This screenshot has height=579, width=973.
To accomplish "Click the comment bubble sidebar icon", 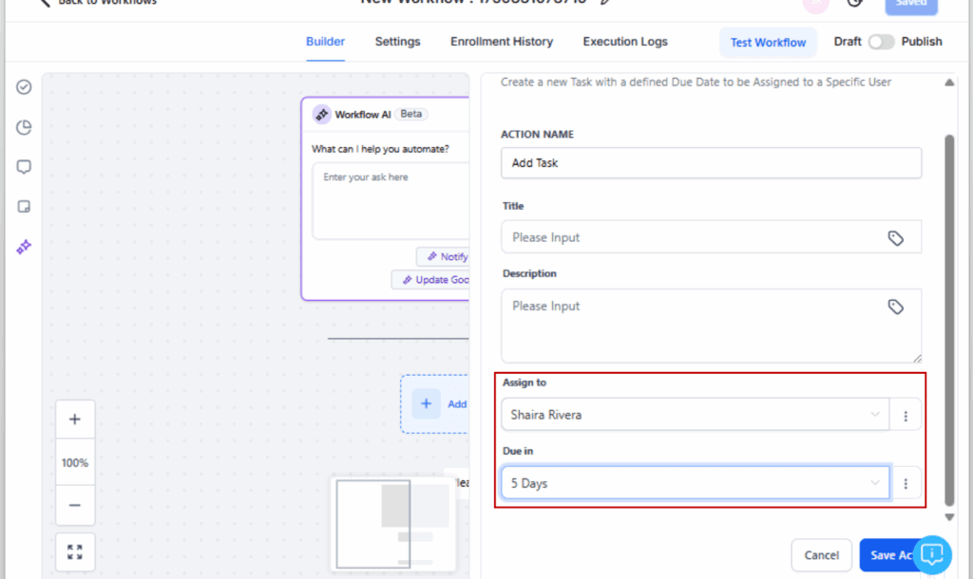I will (x=24, y=167).
